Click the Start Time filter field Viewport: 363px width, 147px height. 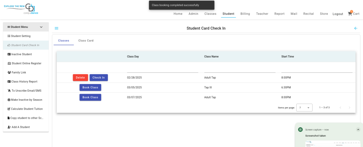[317, 69]
